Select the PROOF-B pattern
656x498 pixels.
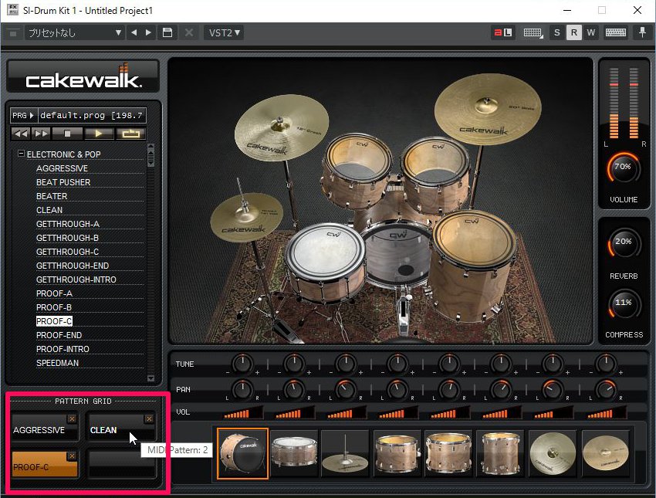[53, 307]
